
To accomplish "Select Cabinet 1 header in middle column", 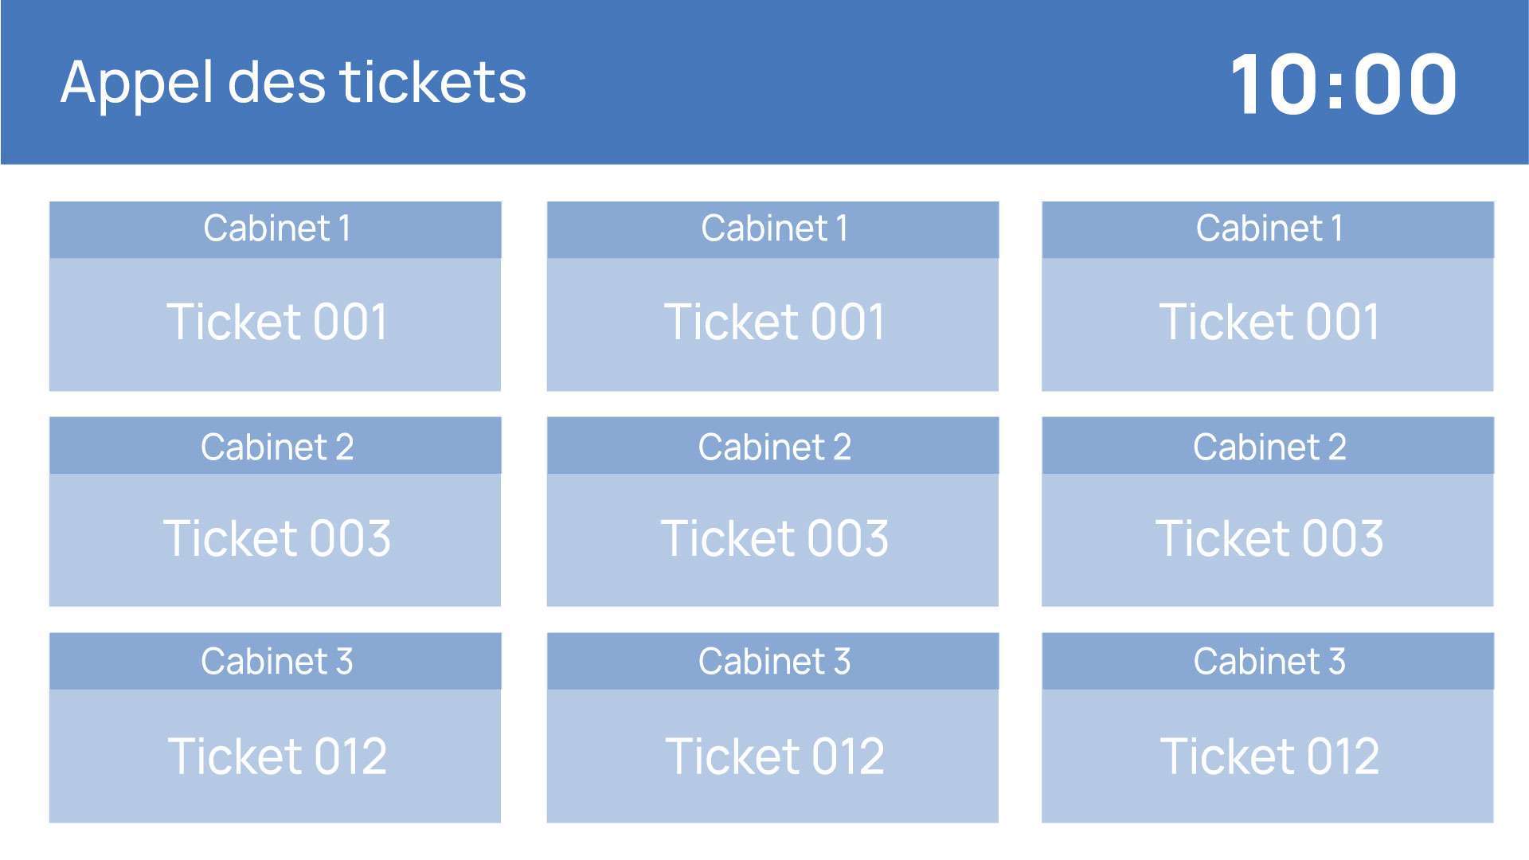I will coord(772,229).
